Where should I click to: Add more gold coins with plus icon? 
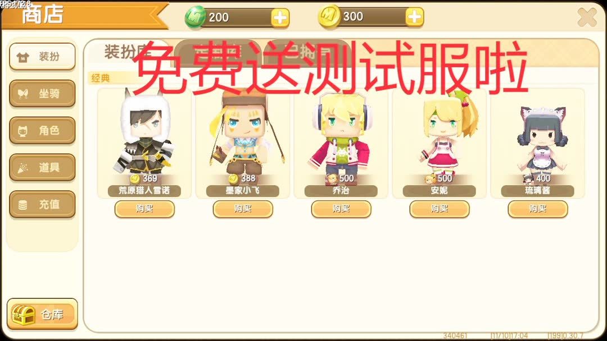pyautogui.click(x=415, y=17)
